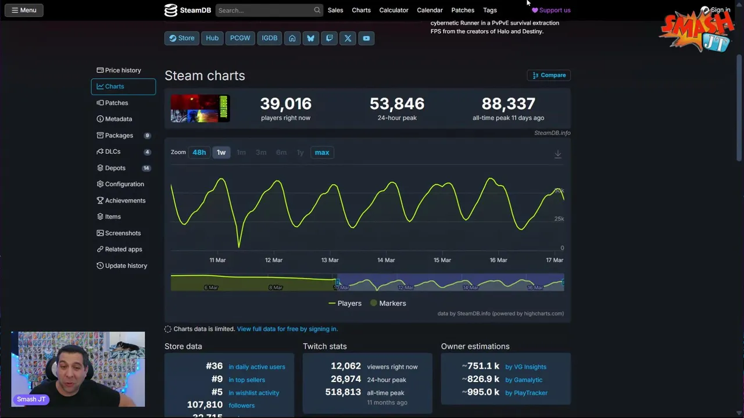Open in wishlist activity link
744x418 pixels.
click(253, 393)
